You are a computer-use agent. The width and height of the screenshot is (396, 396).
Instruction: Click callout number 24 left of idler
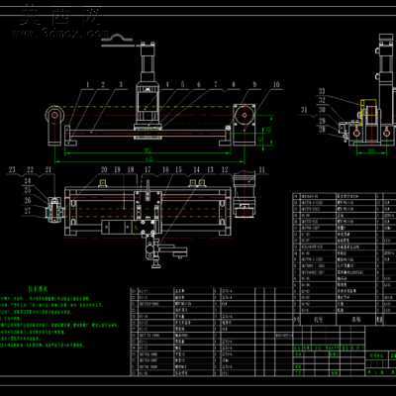(x=28, y=181)
